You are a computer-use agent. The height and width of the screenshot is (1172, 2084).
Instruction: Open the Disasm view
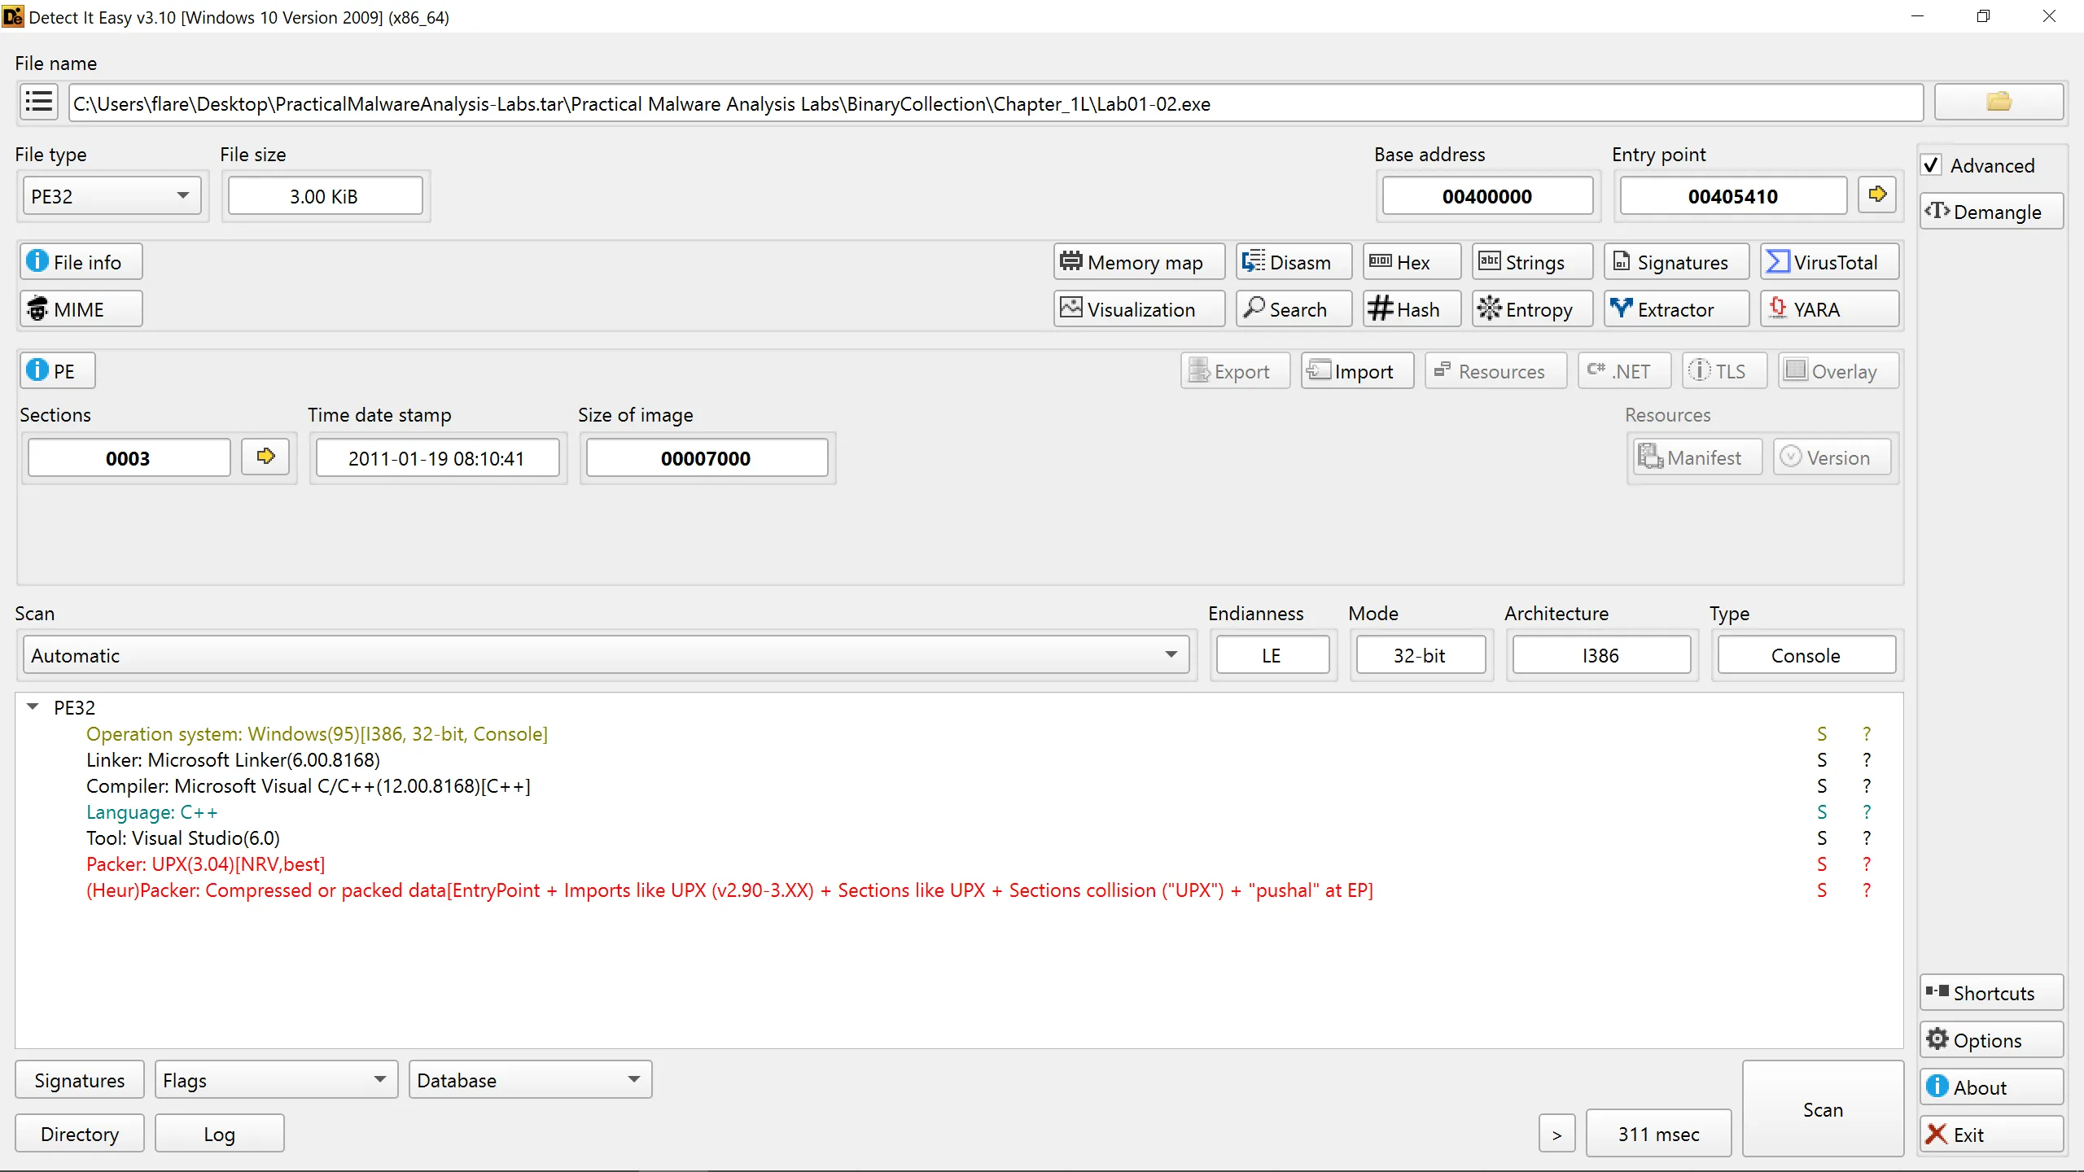pyautogui.click(x=1293, y=262)
